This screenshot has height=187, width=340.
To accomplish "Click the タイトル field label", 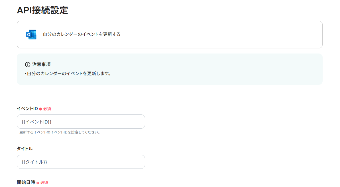I will coord(25,149).
